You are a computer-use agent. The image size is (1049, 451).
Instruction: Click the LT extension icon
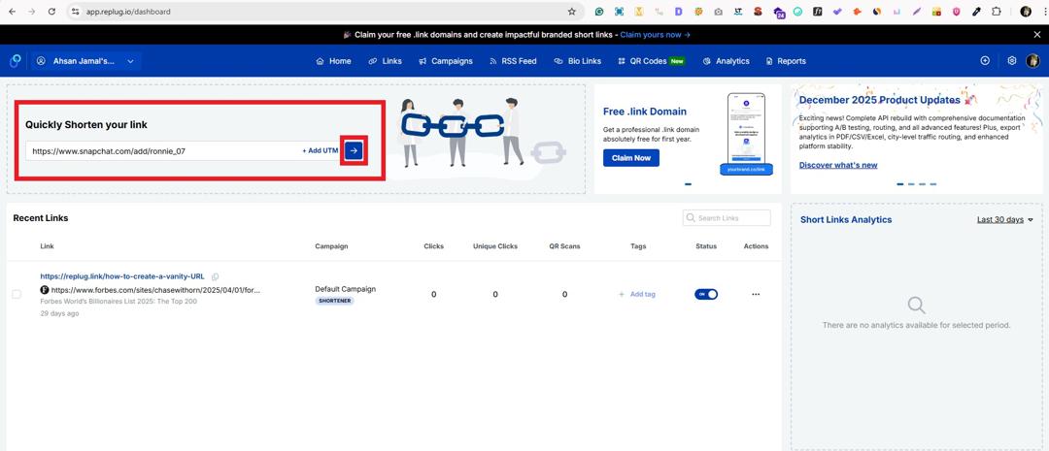tap(738, 12)
